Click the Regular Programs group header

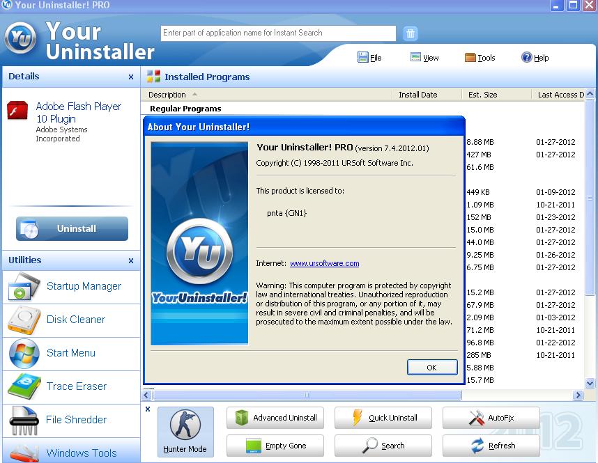tap(185, 109)
